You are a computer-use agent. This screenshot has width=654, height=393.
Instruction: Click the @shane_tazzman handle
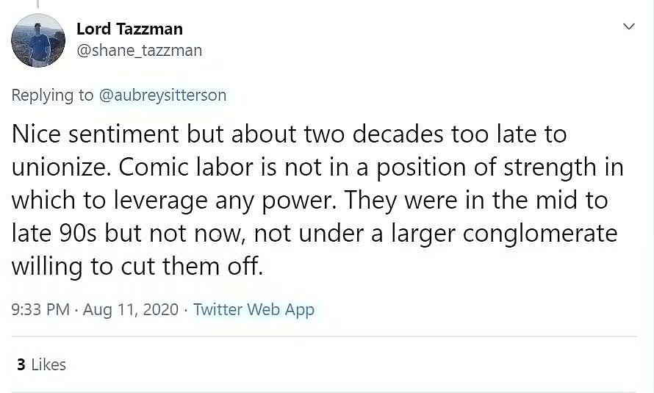click(x=139, y=51)
